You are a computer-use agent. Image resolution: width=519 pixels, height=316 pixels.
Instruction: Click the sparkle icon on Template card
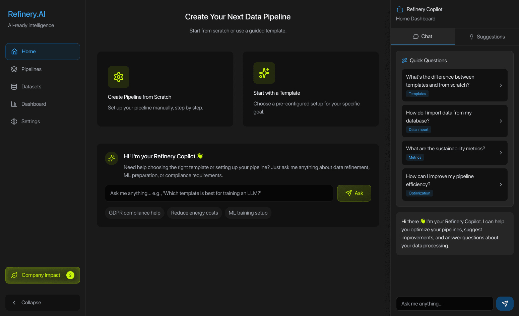click(264, 73)
